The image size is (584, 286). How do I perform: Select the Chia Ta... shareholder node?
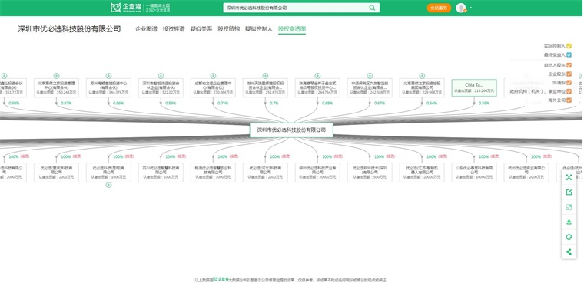[474, 87]
